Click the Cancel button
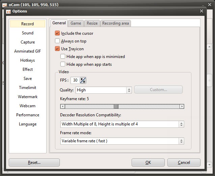215x176 pixels. 184,163
